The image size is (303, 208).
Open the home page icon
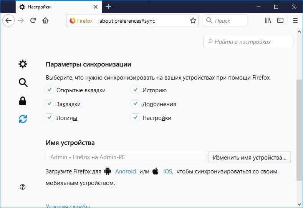click(45, 20)
